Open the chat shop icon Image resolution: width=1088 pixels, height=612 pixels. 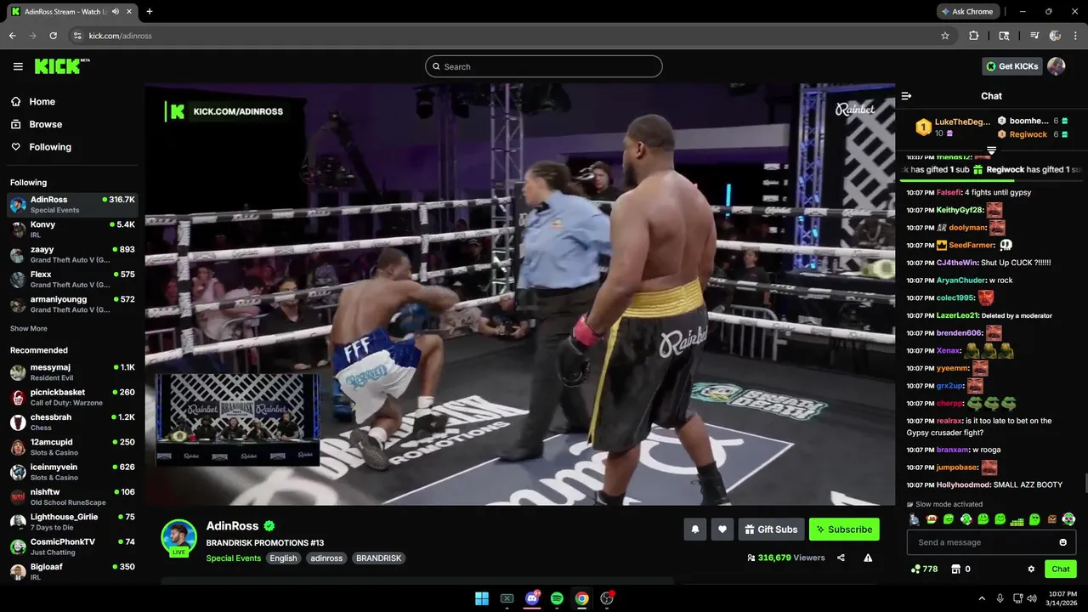[955, 569]
